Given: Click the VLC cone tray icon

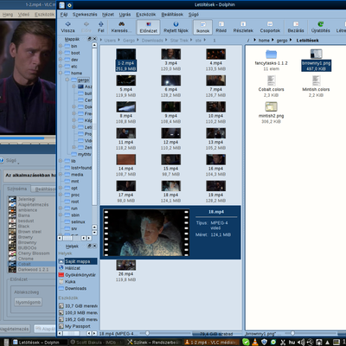Looking at the screenshot, I should coord(255,343).
